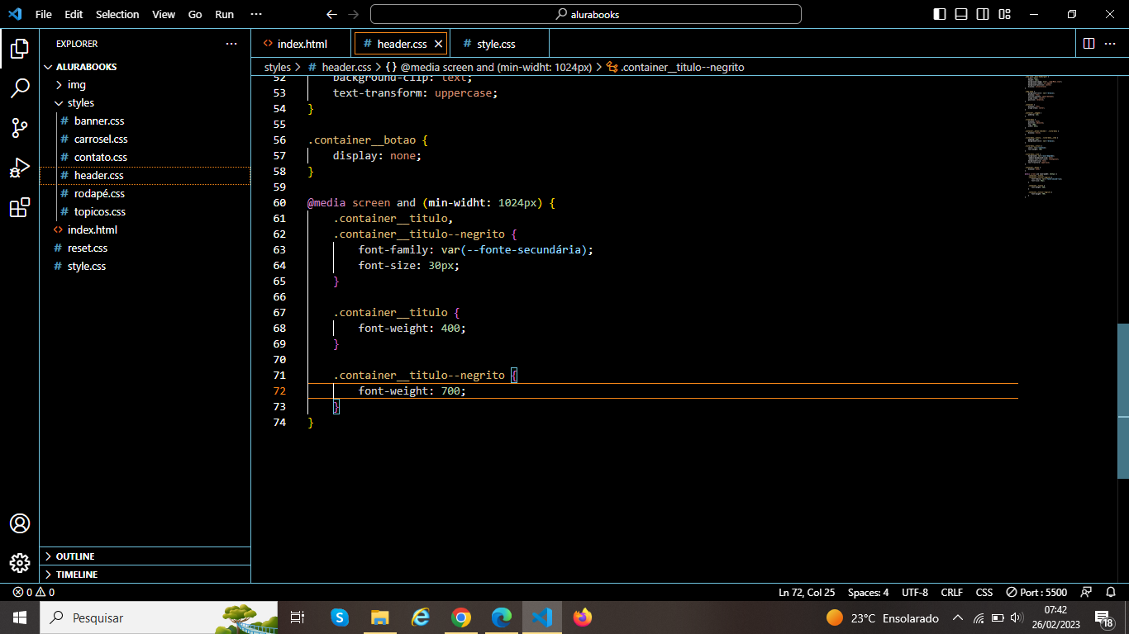This screenshot has width=1129, height=634.
Task: Collapse the ALURABOOKS root folder
Action: click(x=145, y=66)
